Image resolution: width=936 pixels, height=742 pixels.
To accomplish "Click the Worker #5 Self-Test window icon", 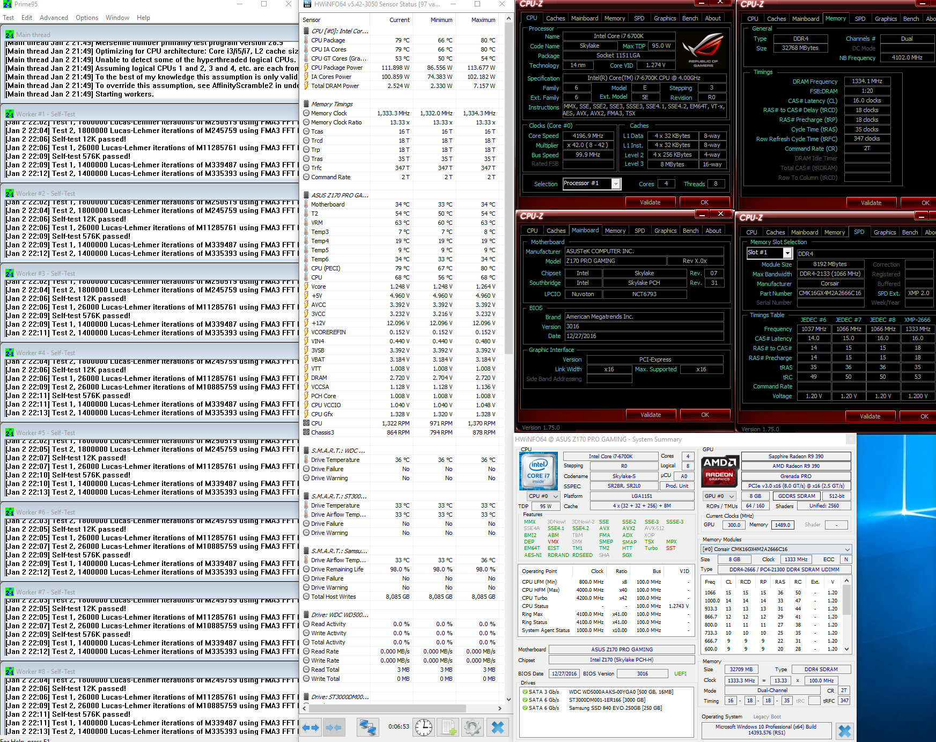I will (x=10, y=432).
